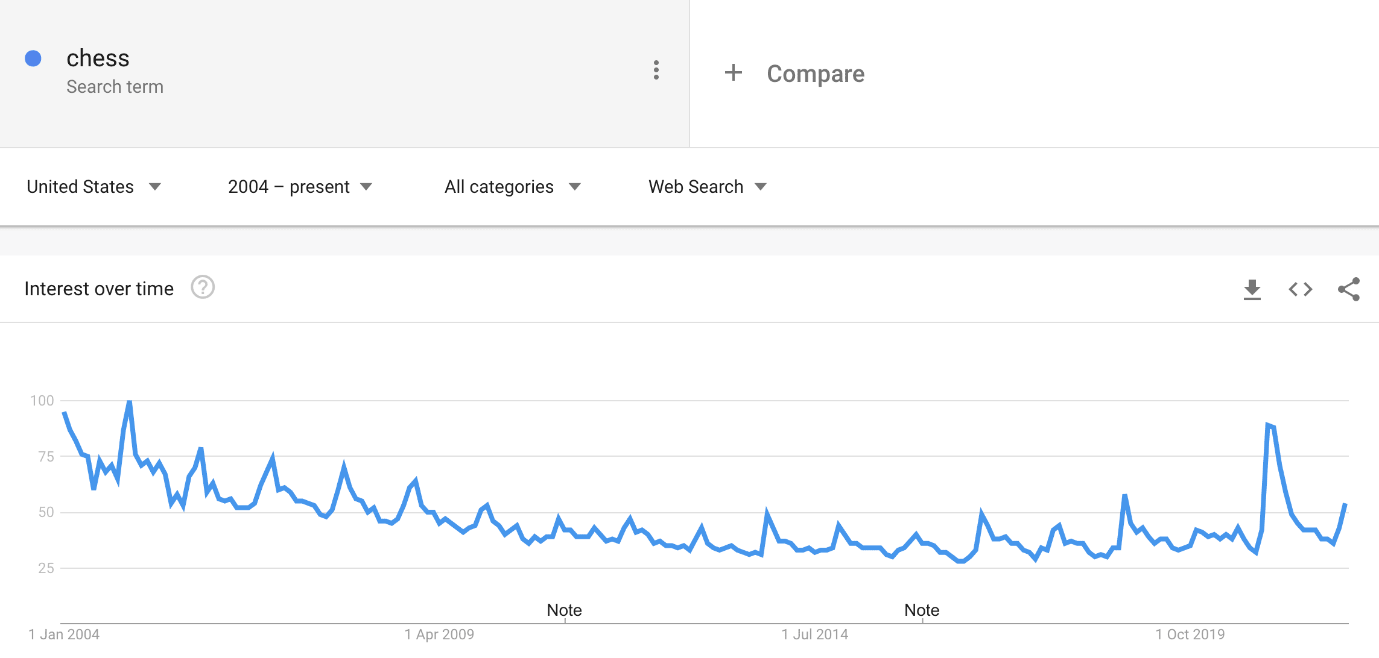
Task: Open the Web Search type dropdown
Action: pyautogui.click(x=708, y=187)
